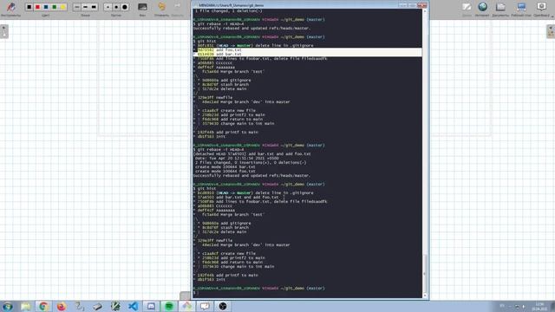Open the Windows Start menu
555x312 pixels.
pos(8,306)
